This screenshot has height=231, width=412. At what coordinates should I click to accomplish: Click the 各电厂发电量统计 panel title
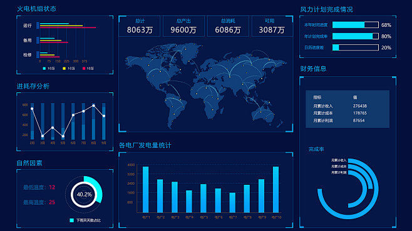point(145,145)
